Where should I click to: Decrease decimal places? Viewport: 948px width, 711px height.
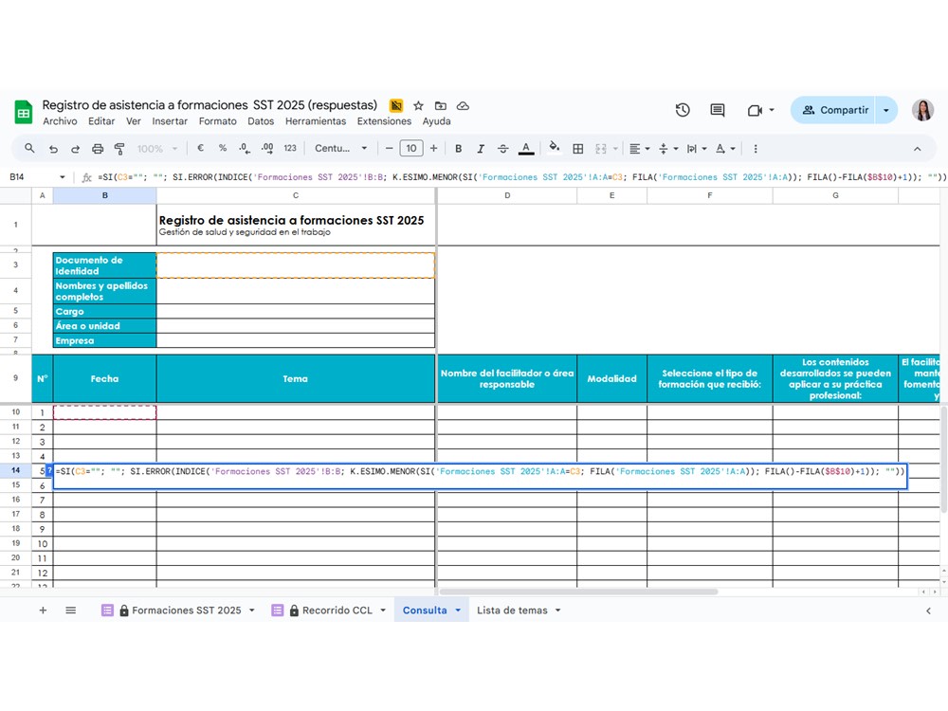(x=245, y=148)
